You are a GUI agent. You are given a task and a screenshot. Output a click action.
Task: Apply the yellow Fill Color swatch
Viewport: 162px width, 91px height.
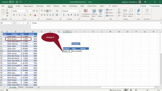30,15
